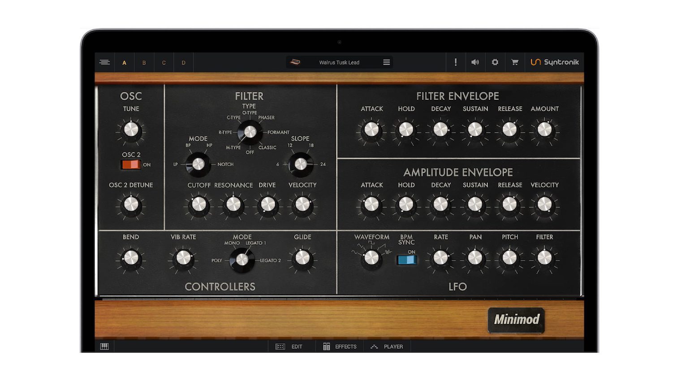The image size is (690, 381).
Task: Click the Amplitude Envelope ATTACK knob
Action: coord(371,204)
